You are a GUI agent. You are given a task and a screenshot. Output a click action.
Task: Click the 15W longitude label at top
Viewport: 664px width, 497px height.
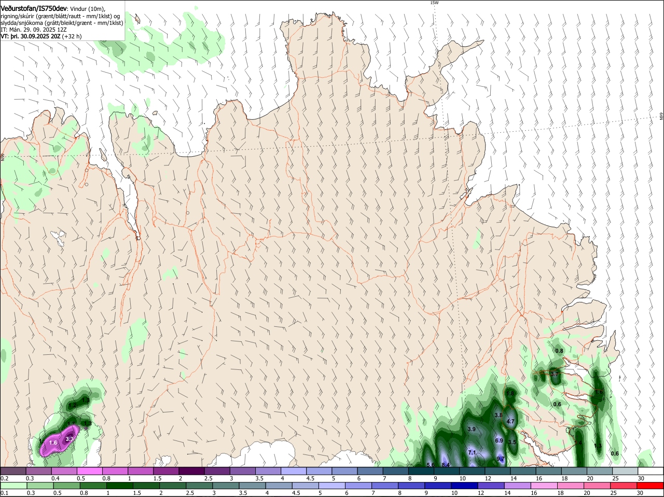tap(434, 3)
